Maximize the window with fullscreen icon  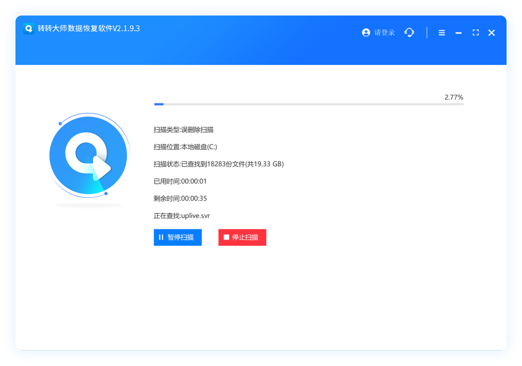[476, 32]
